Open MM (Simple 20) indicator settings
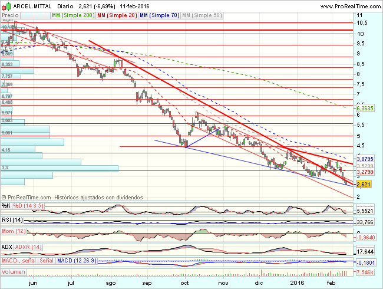383x289 pixels. 117,15
